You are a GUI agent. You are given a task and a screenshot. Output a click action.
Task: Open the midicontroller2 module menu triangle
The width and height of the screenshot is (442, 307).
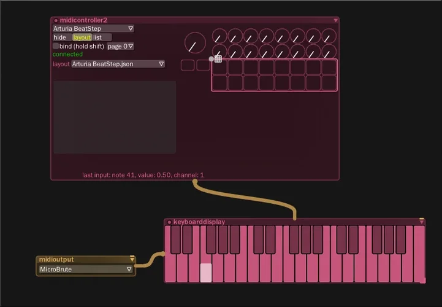(x=335, y=20)
